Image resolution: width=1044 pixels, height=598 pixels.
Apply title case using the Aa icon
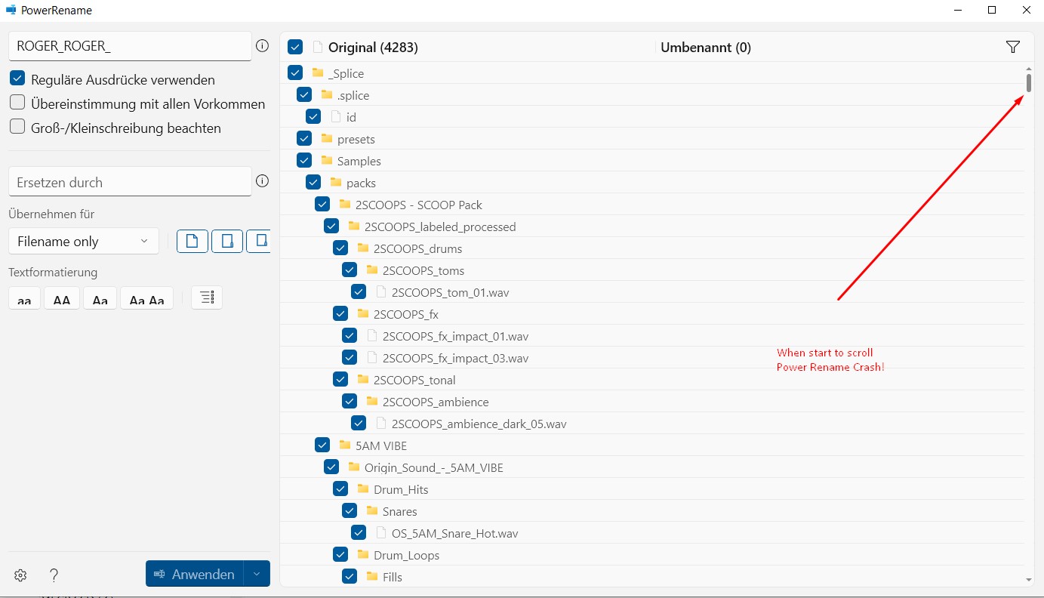tap(100, 297)
